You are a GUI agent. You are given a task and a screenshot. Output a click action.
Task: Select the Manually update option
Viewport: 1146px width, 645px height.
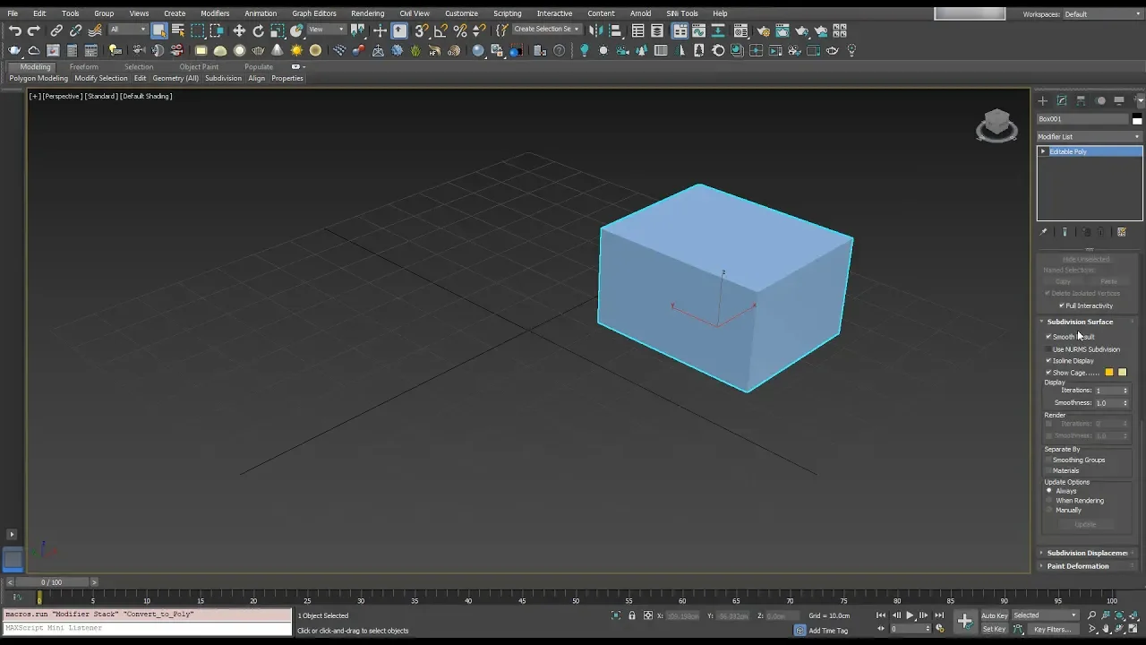1049,511
